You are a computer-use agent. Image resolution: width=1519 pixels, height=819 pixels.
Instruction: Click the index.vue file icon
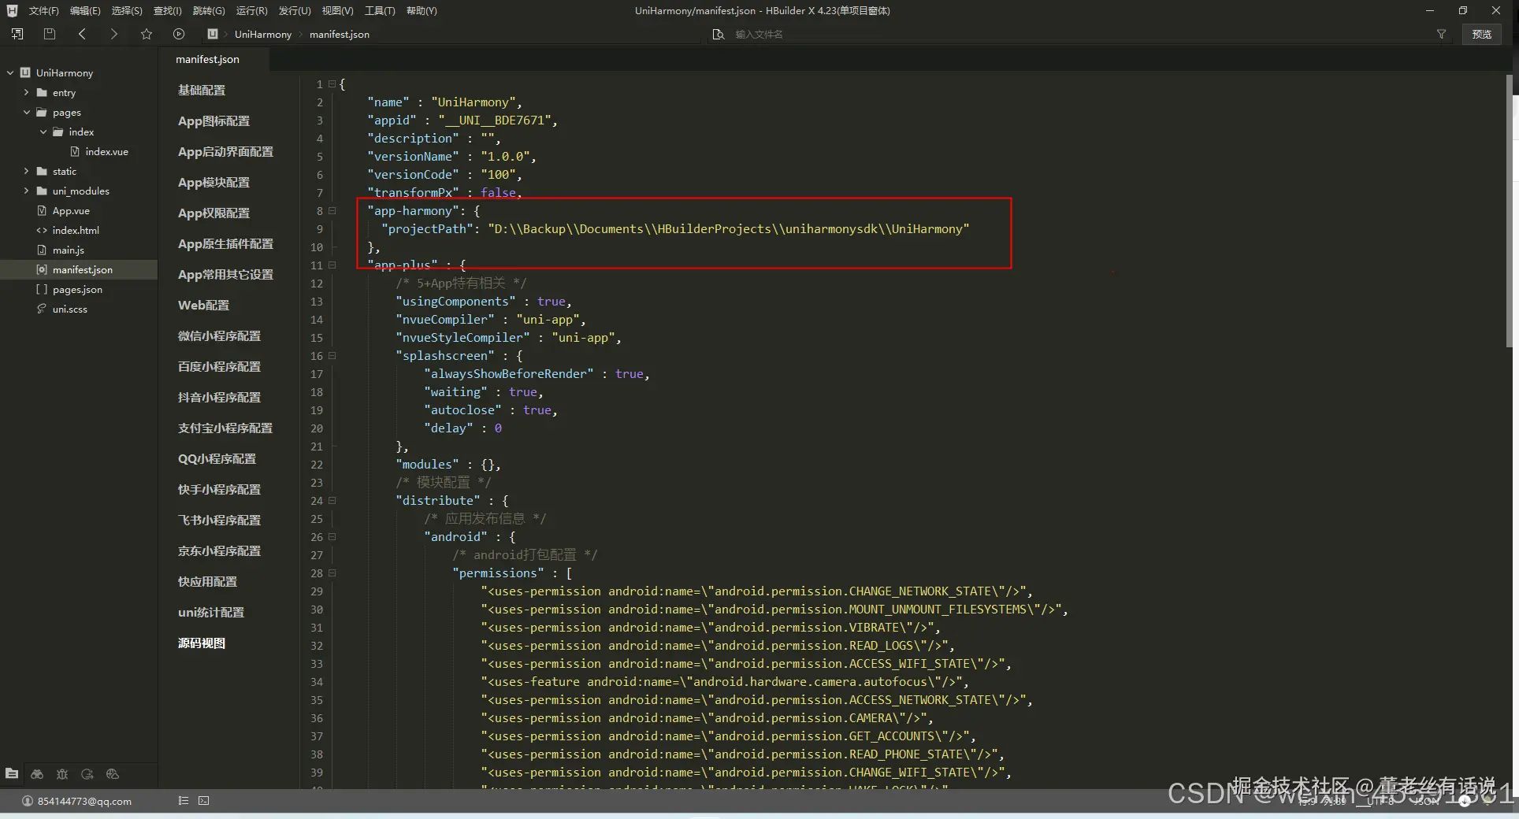(75, 151)
